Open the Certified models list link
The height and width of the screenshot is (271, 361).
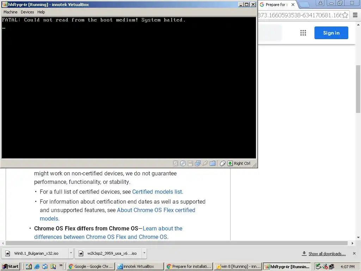pos(158,192)
